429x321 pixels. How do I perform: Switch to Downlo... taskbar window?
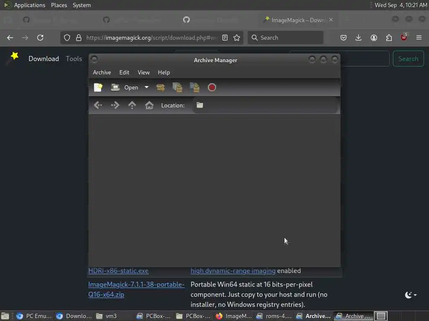pyautogui.click(x=74, y=316)
